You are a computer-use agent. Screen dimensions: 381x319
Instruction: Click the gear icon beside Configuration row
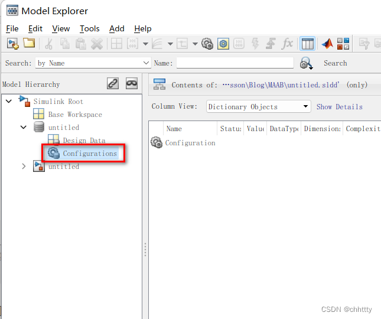click(x=157, y=142)
